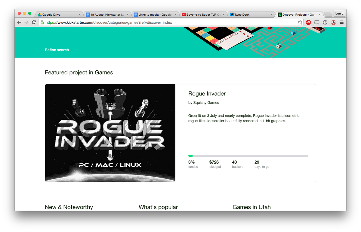
Task: Open the Refine search link
Action: 57,50
